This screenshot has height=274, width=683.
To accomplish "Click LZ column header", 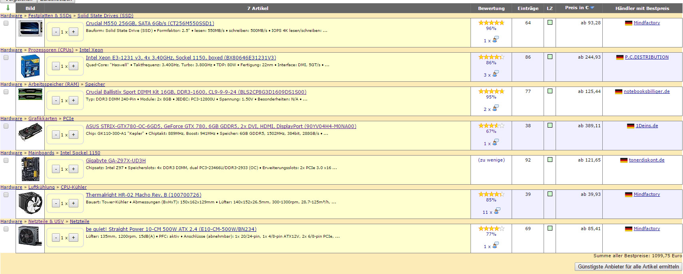I will (x=550, y=8).
